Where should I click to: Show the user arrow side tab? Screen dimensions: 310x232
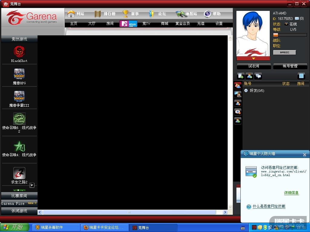pos(238,121)
